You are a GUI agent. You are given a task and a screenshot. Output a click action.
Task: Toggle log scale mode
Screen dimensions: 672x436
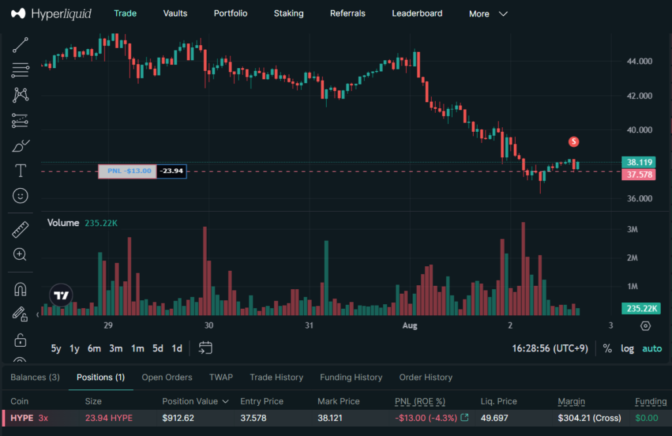(x=627, y=349)
